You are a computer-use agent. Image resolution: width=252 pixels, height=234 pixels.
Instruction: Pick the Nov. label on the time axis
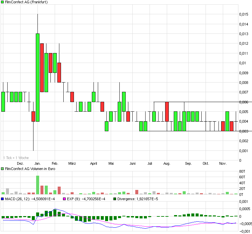[x=223, y=164]
